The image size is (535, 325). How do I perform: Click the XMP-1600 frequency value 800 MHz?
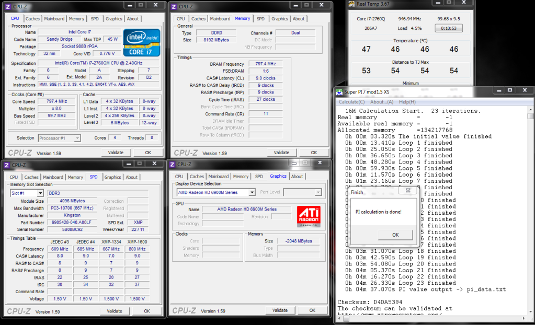click(137, 249)
